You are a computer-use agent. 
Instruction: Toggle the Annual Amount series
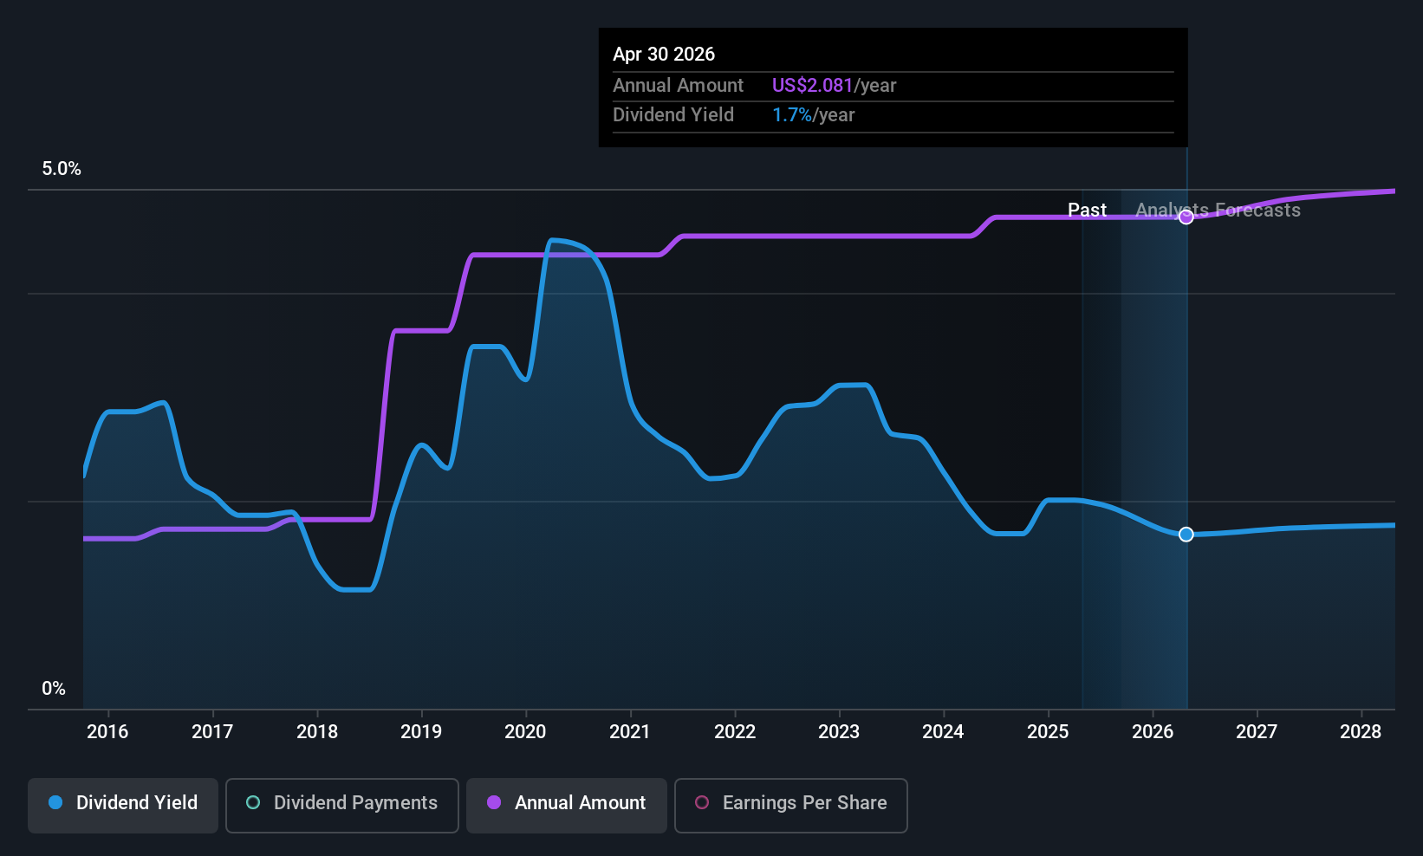coord(567,805)
